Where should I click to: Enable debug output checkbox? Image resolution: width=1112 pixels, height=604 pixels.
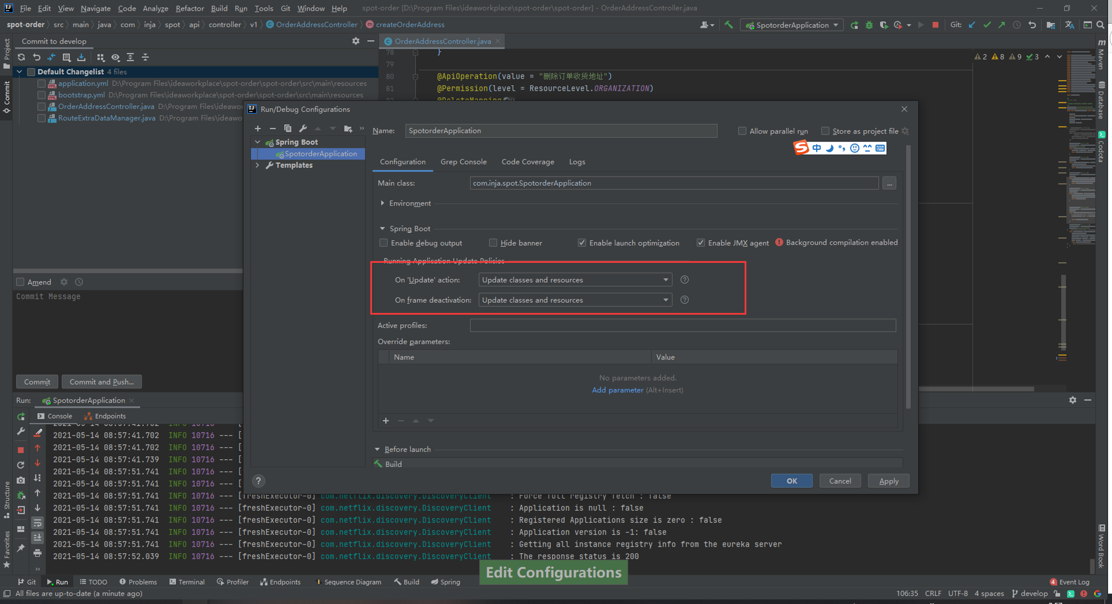coord(383,243)
